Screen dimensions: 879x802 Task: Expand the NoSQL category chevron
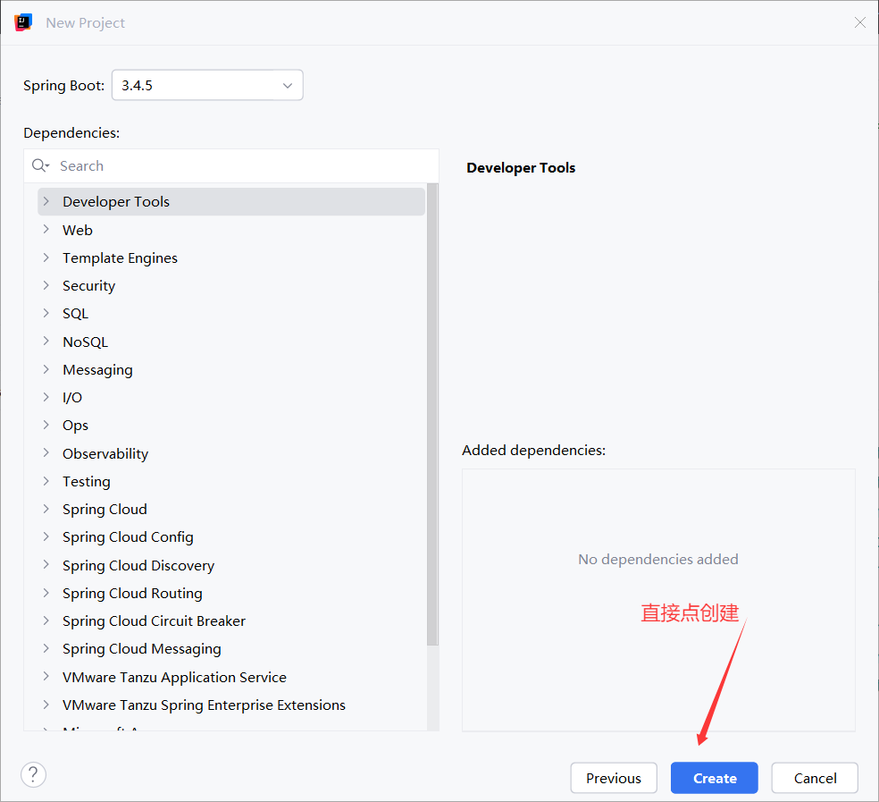pyautogui.click(x=46, y=341)
